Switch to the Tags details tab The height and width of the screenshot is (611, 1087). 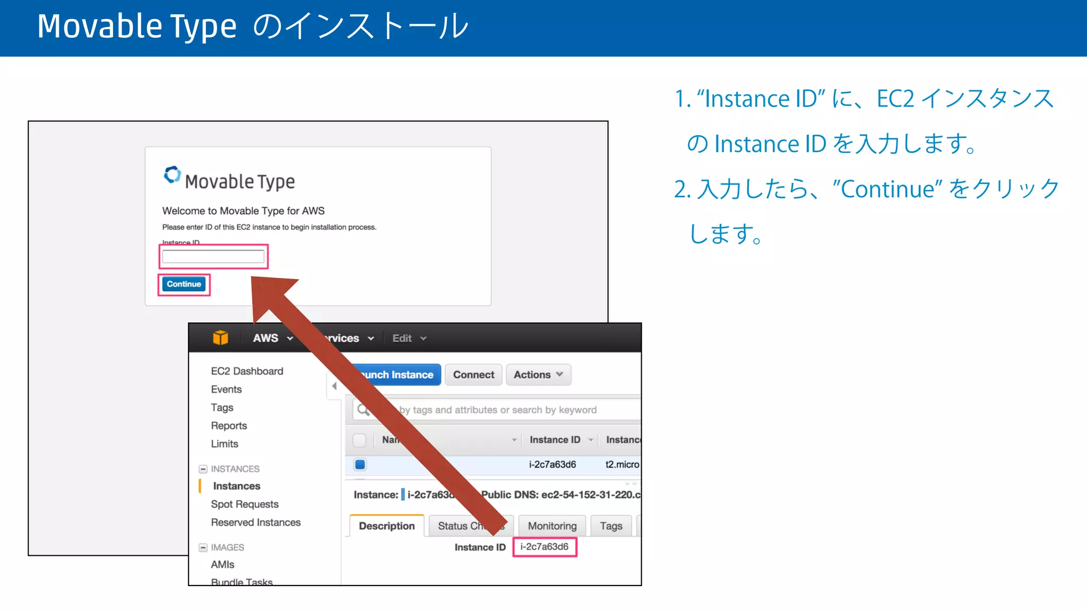pyautogui.click(x=611, y=526)
